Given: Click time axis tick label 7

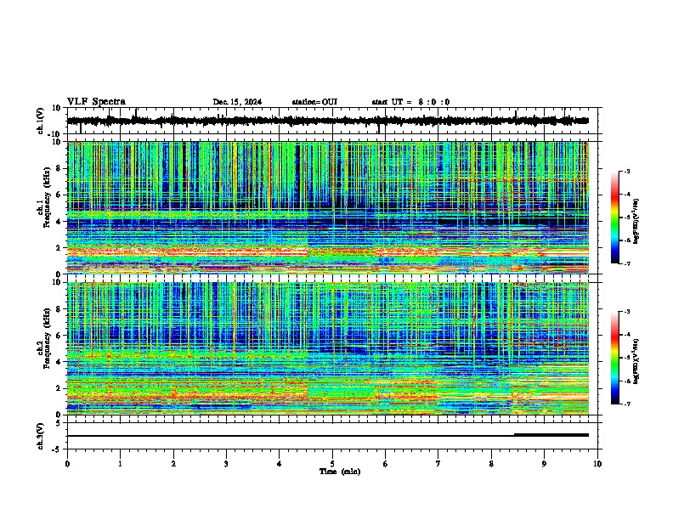Looking at the screenshot, I should 438,464.
